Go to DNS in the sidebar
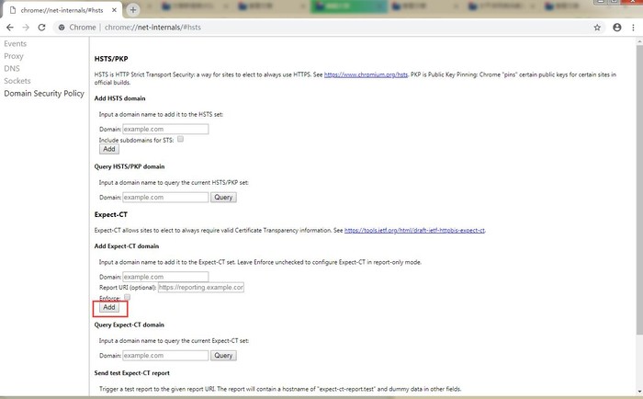The image size is (643, 399). click(x=12, y=68)
